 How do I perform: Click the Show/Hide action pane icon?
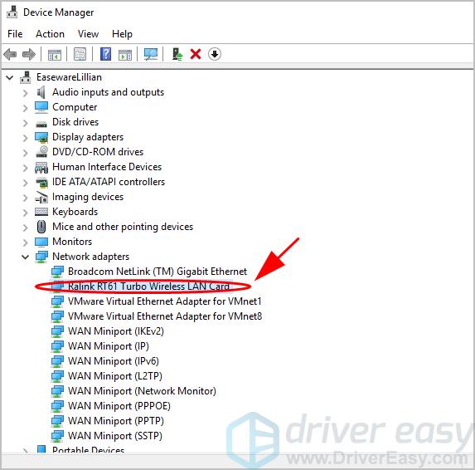(125, 55)
